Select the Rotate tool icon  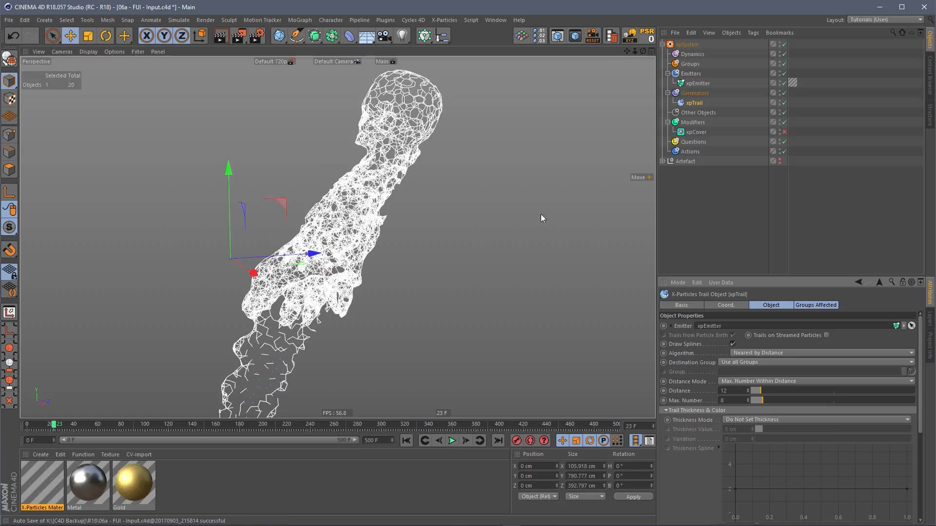pos(106,36)
